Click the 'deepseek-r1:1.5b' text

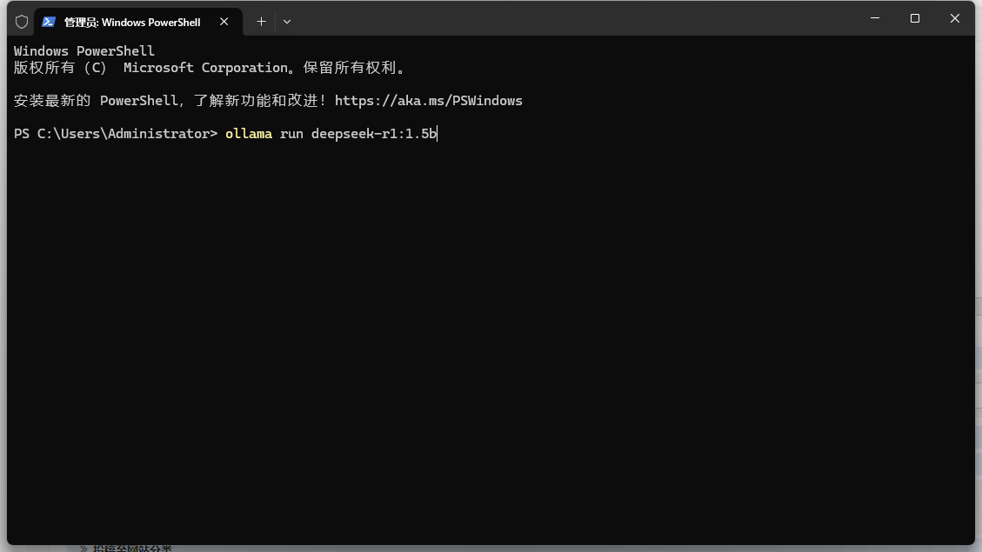(374, 134)
